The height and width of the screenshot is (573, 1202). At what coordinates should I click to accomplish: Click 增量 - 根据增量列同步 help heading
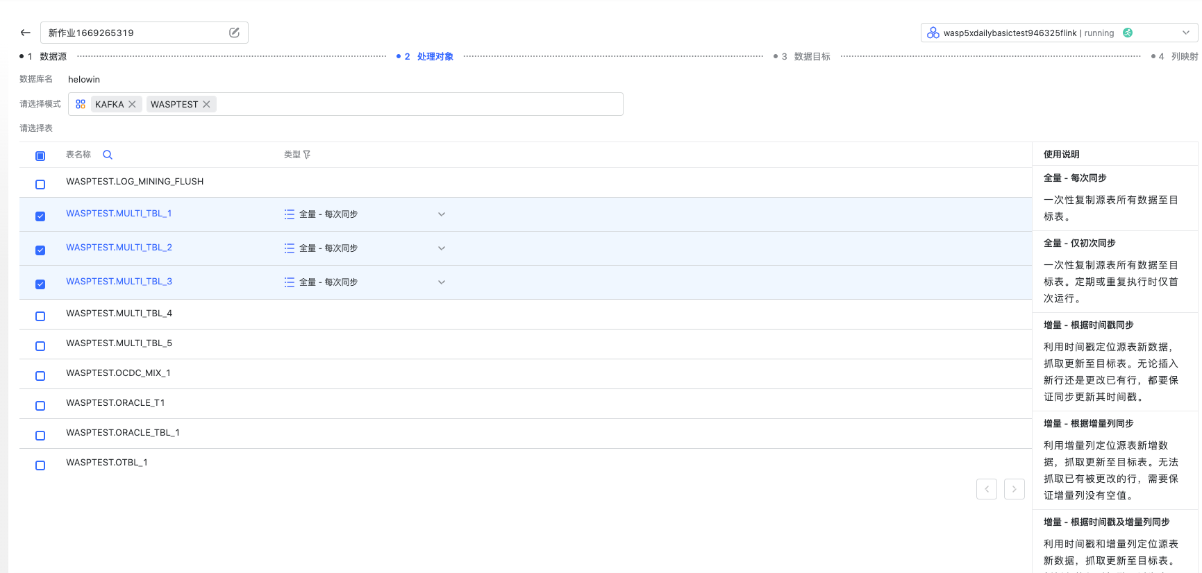(x=1088, y=424)
